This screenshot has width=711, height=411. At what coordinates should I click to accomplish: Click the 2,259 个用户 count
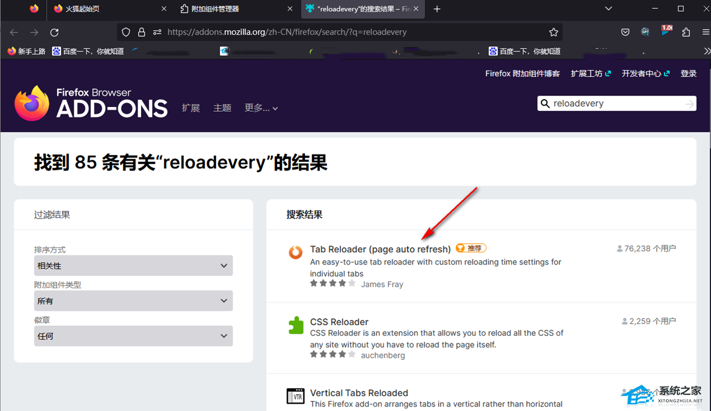649,322
